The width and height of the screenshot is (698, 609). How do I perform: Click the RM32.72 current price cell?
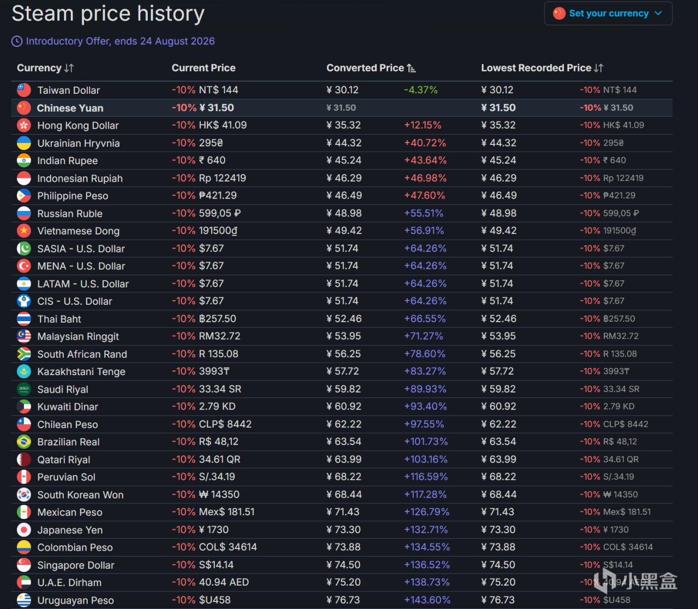tap(220, 336)
